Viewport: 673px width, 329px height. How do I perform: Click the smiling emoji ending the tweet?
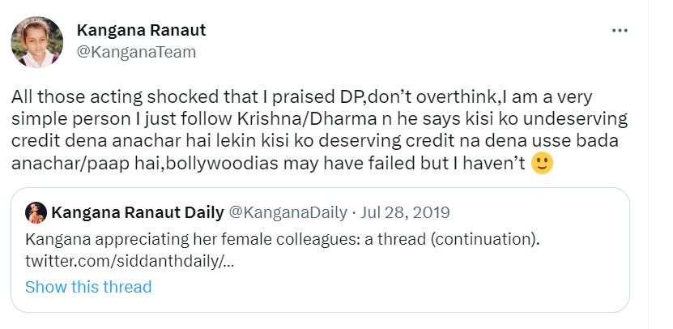coord(541,164)
